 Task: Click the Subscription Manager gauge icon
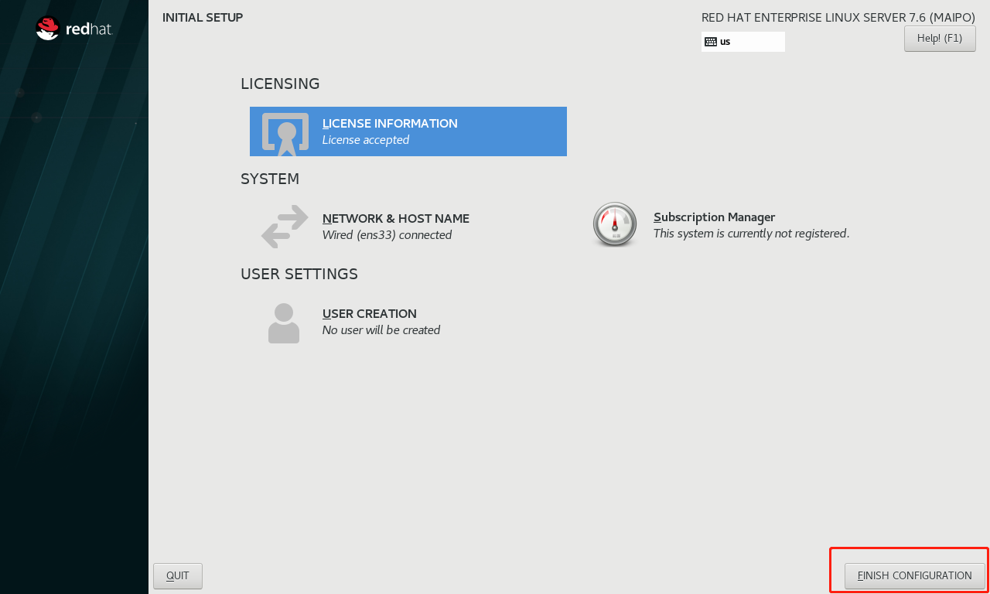615,225
